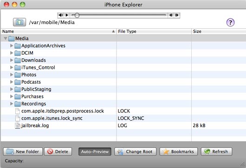Click the Delete button
Viewport: 246px width, 168px height.
pyautogui.click(x=58, y=152)
